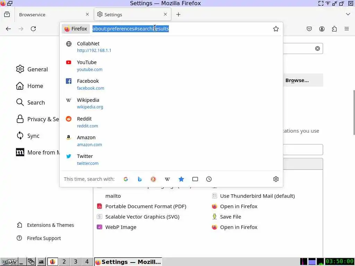Open Sync settings category
Viewport: 355px width, 266px height.
point(28,136)
